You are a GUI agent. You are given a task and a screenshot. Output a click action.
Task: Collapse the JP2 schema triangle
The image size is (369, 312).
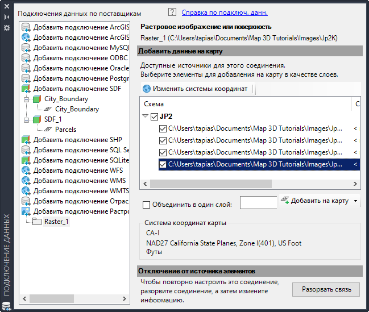[146, 116]
